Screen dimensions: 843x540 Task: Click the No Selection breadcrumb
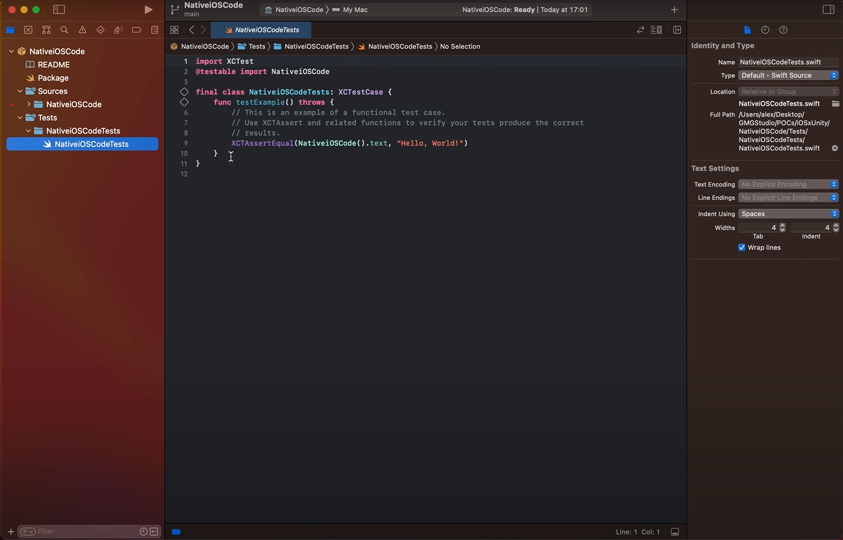[460, 46]
